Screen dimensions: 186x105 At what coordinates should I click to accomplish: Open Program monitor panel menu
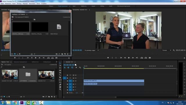click(90, 10)
